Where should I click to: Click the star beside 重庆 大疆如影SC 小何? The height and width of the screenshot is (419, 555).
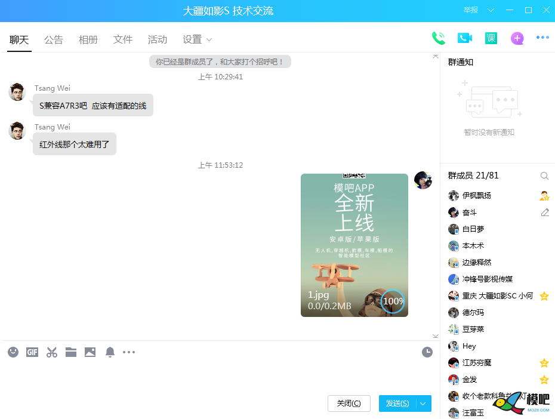click(x=544, y=296)
